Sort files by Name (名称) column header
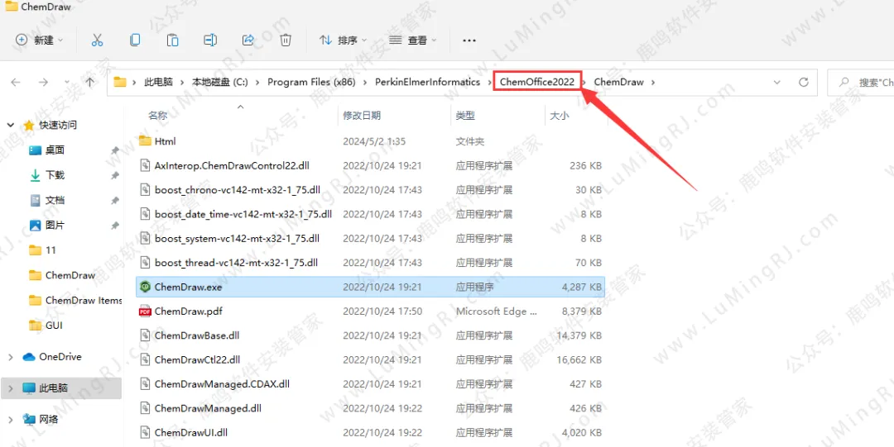The width and height of the screenshot is (894, 447). coord(157,116)
